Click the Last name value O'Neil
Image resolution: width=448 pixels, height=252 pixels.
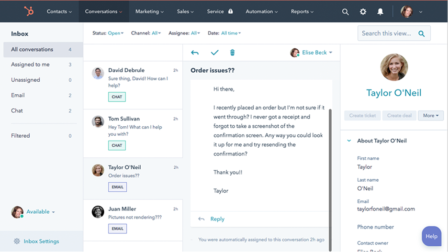coord(365,188)
